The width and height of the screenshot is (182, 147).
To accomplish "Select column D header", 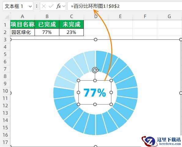I will coord(96,17).
